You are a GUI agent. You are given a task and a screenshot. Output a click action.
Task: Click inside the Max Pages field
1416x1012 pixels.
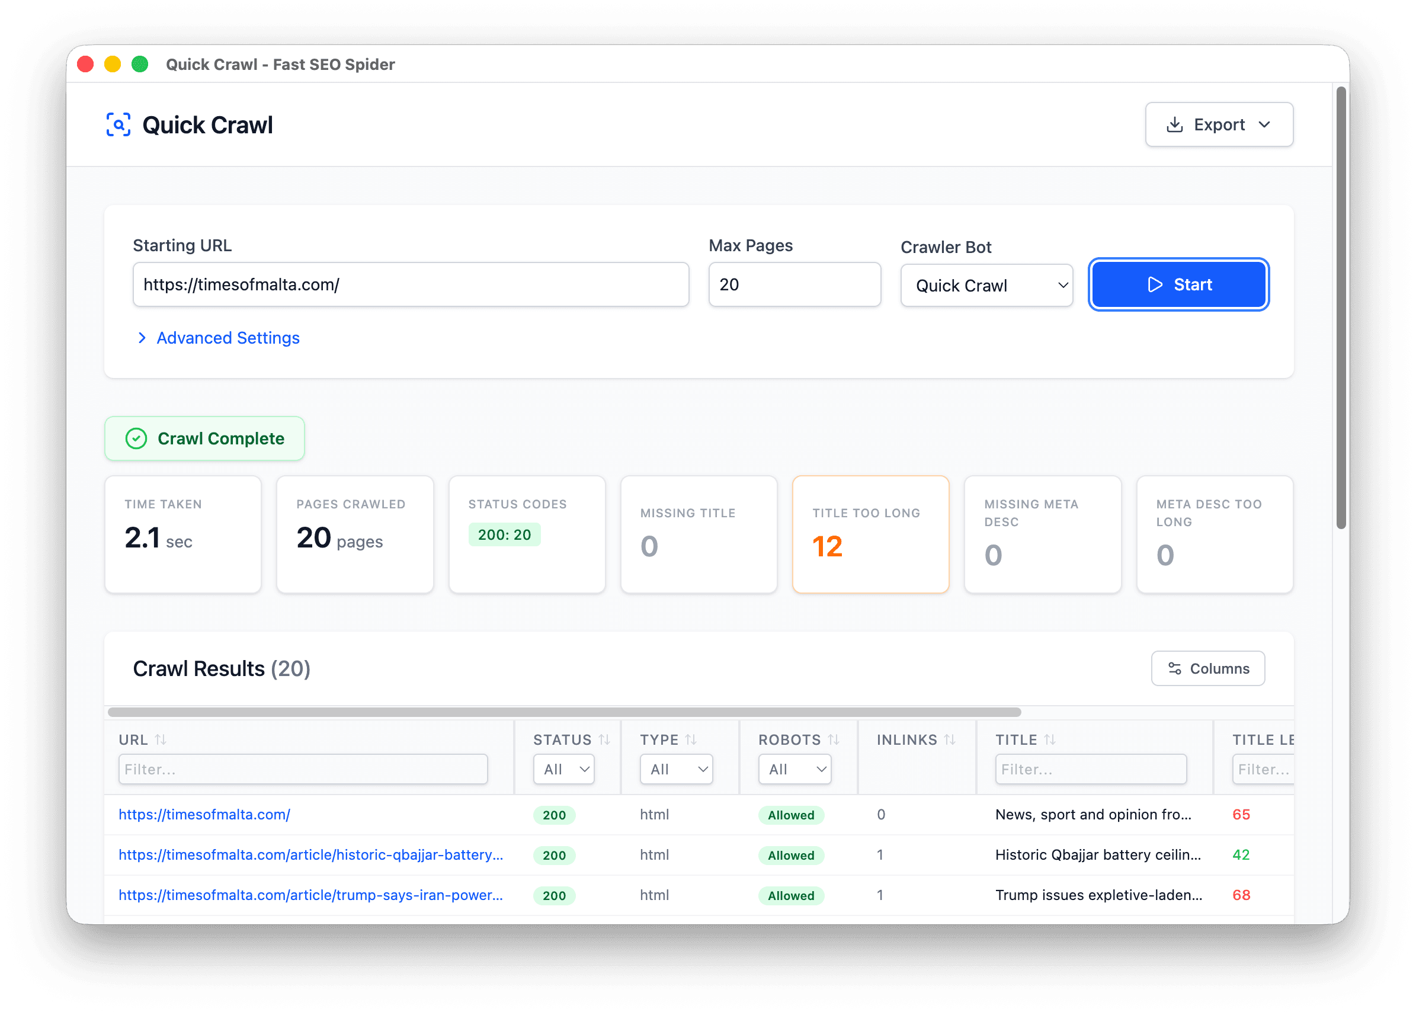coord(794,284)
